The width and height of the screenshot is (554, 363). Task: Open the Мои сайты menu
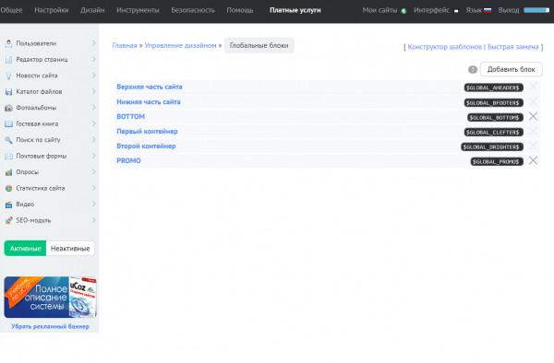pyautogui.click(x=379, y=10)
